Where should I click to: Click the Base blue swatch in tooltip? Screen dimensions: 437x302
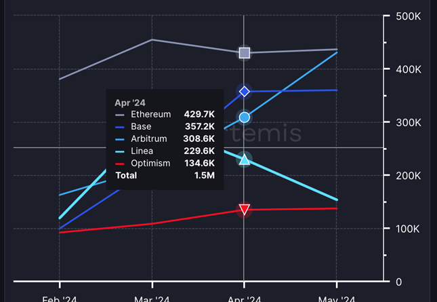(120, 127)
